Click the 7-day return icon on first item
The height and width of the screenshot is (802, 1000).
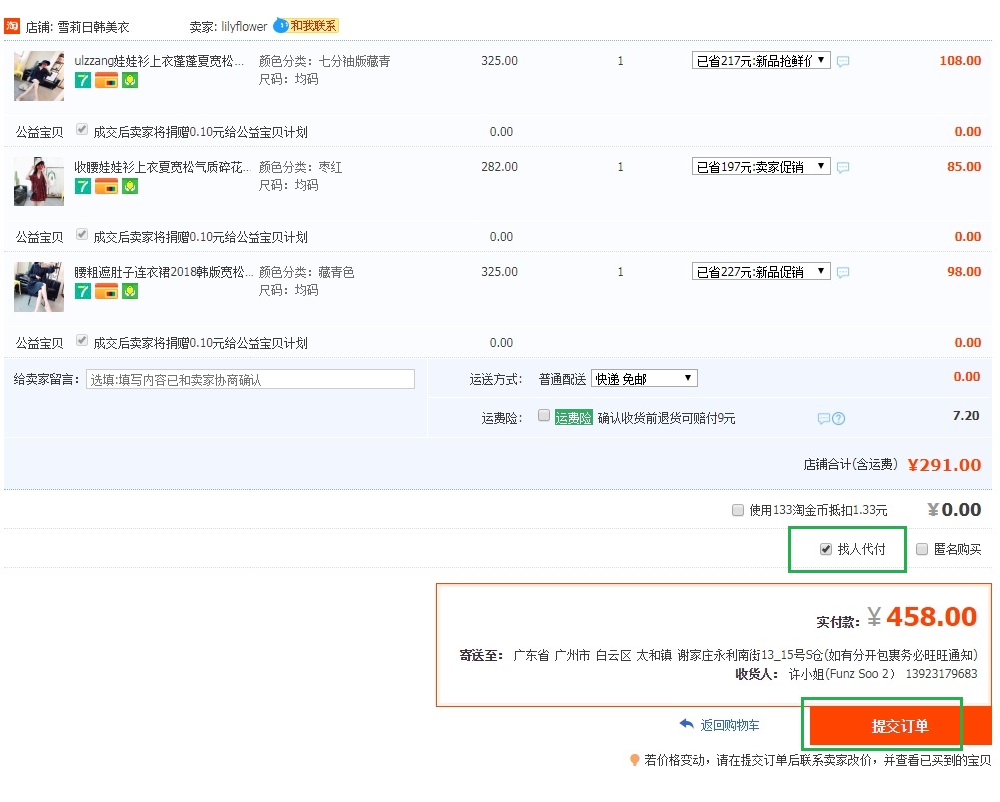(83, 80)
